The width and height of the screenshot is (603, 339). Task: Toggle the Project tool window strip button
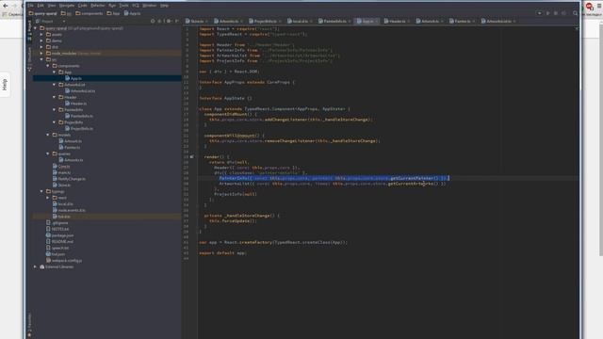pyautogui.click(x=29, y=31)
